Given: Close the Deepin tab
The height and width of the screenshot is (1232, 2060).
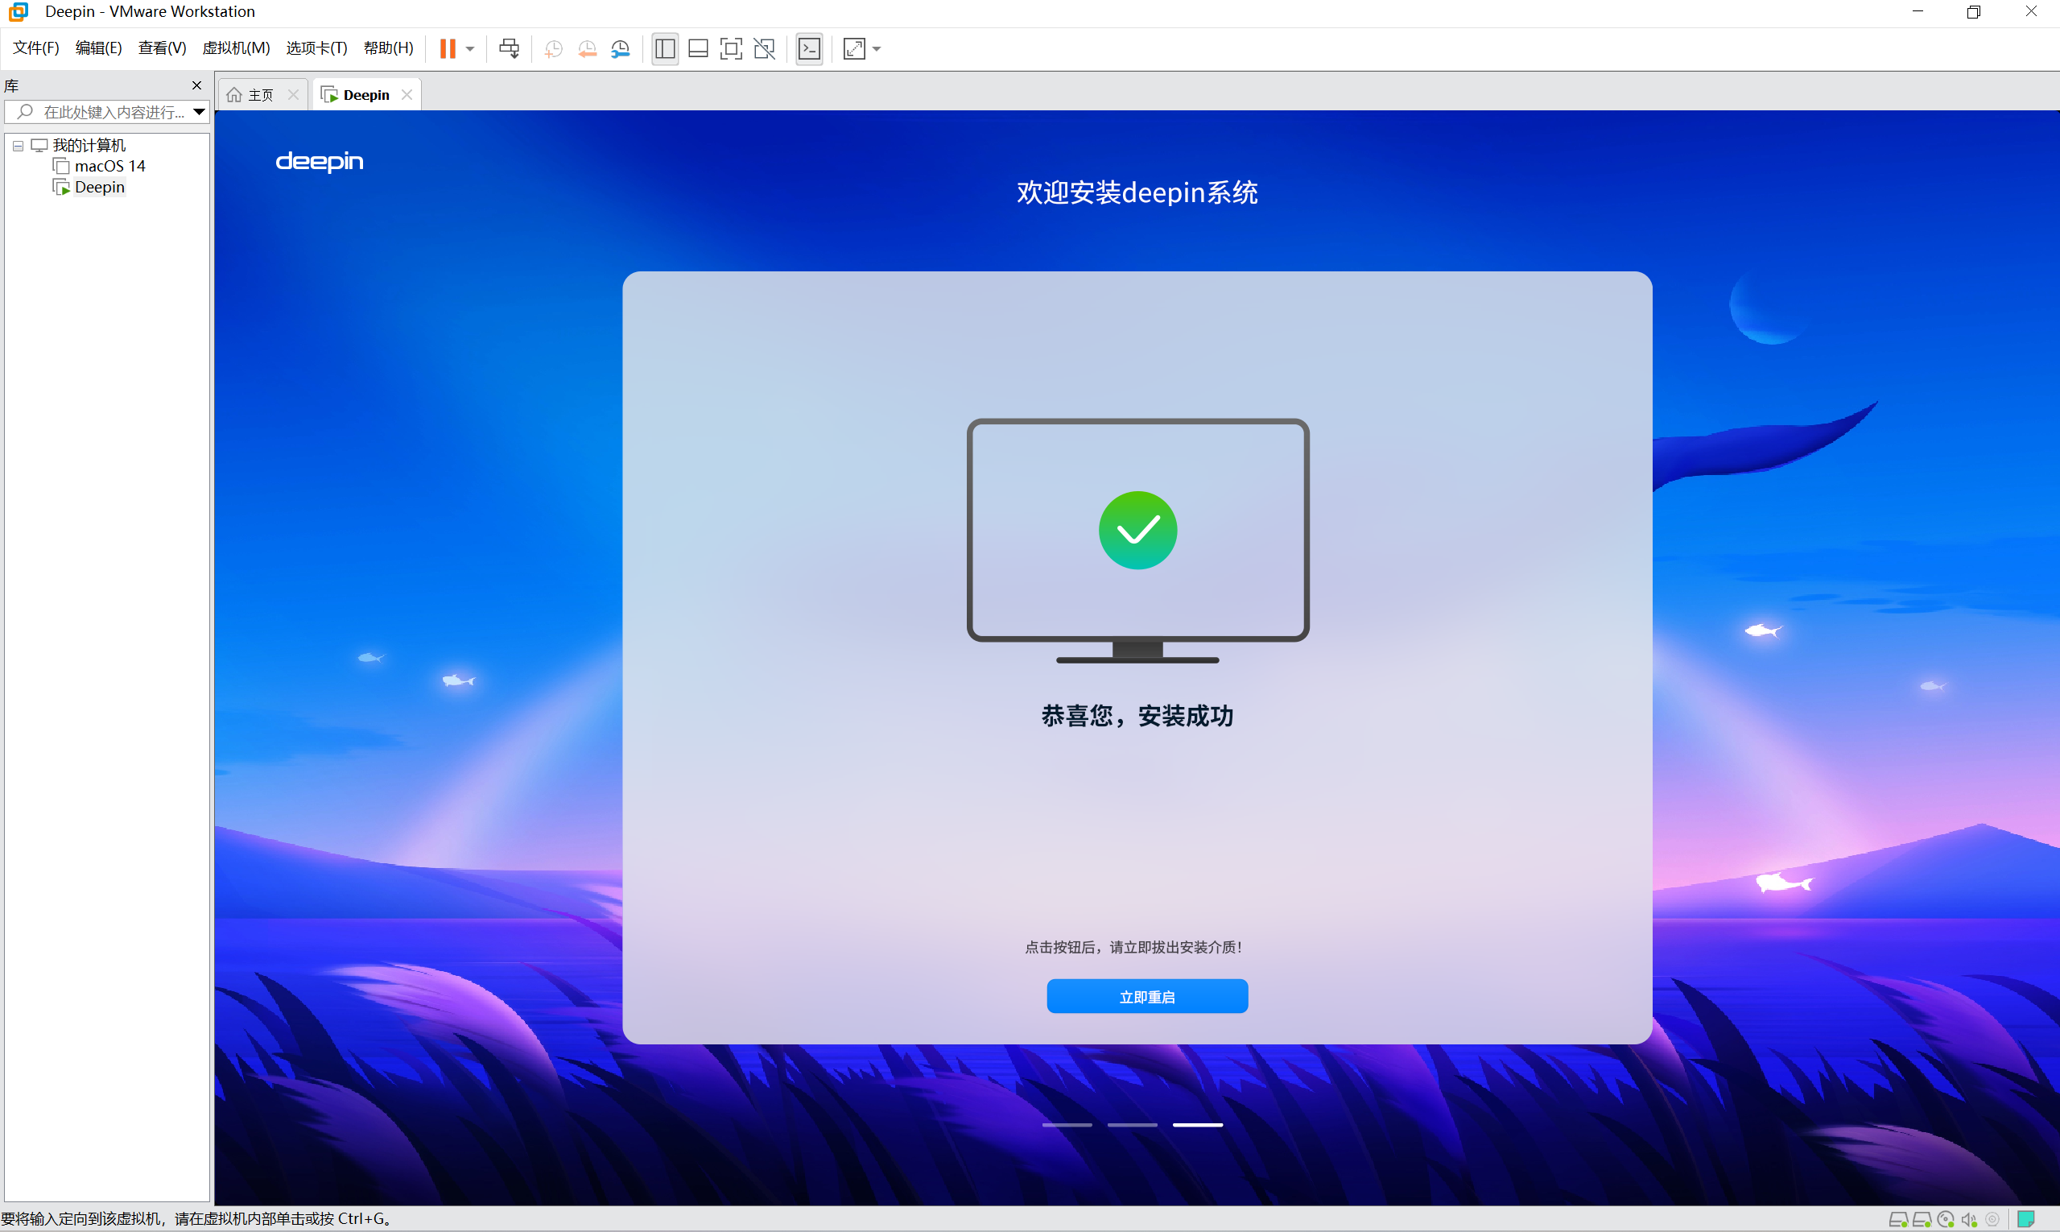Looking at the screenshot, I should tap(407, 95).
